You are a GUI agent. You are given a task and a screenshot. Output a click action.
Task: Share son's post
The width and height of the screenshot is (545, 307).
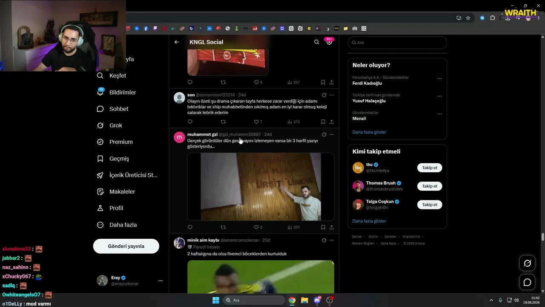click(x=332, y=122)
